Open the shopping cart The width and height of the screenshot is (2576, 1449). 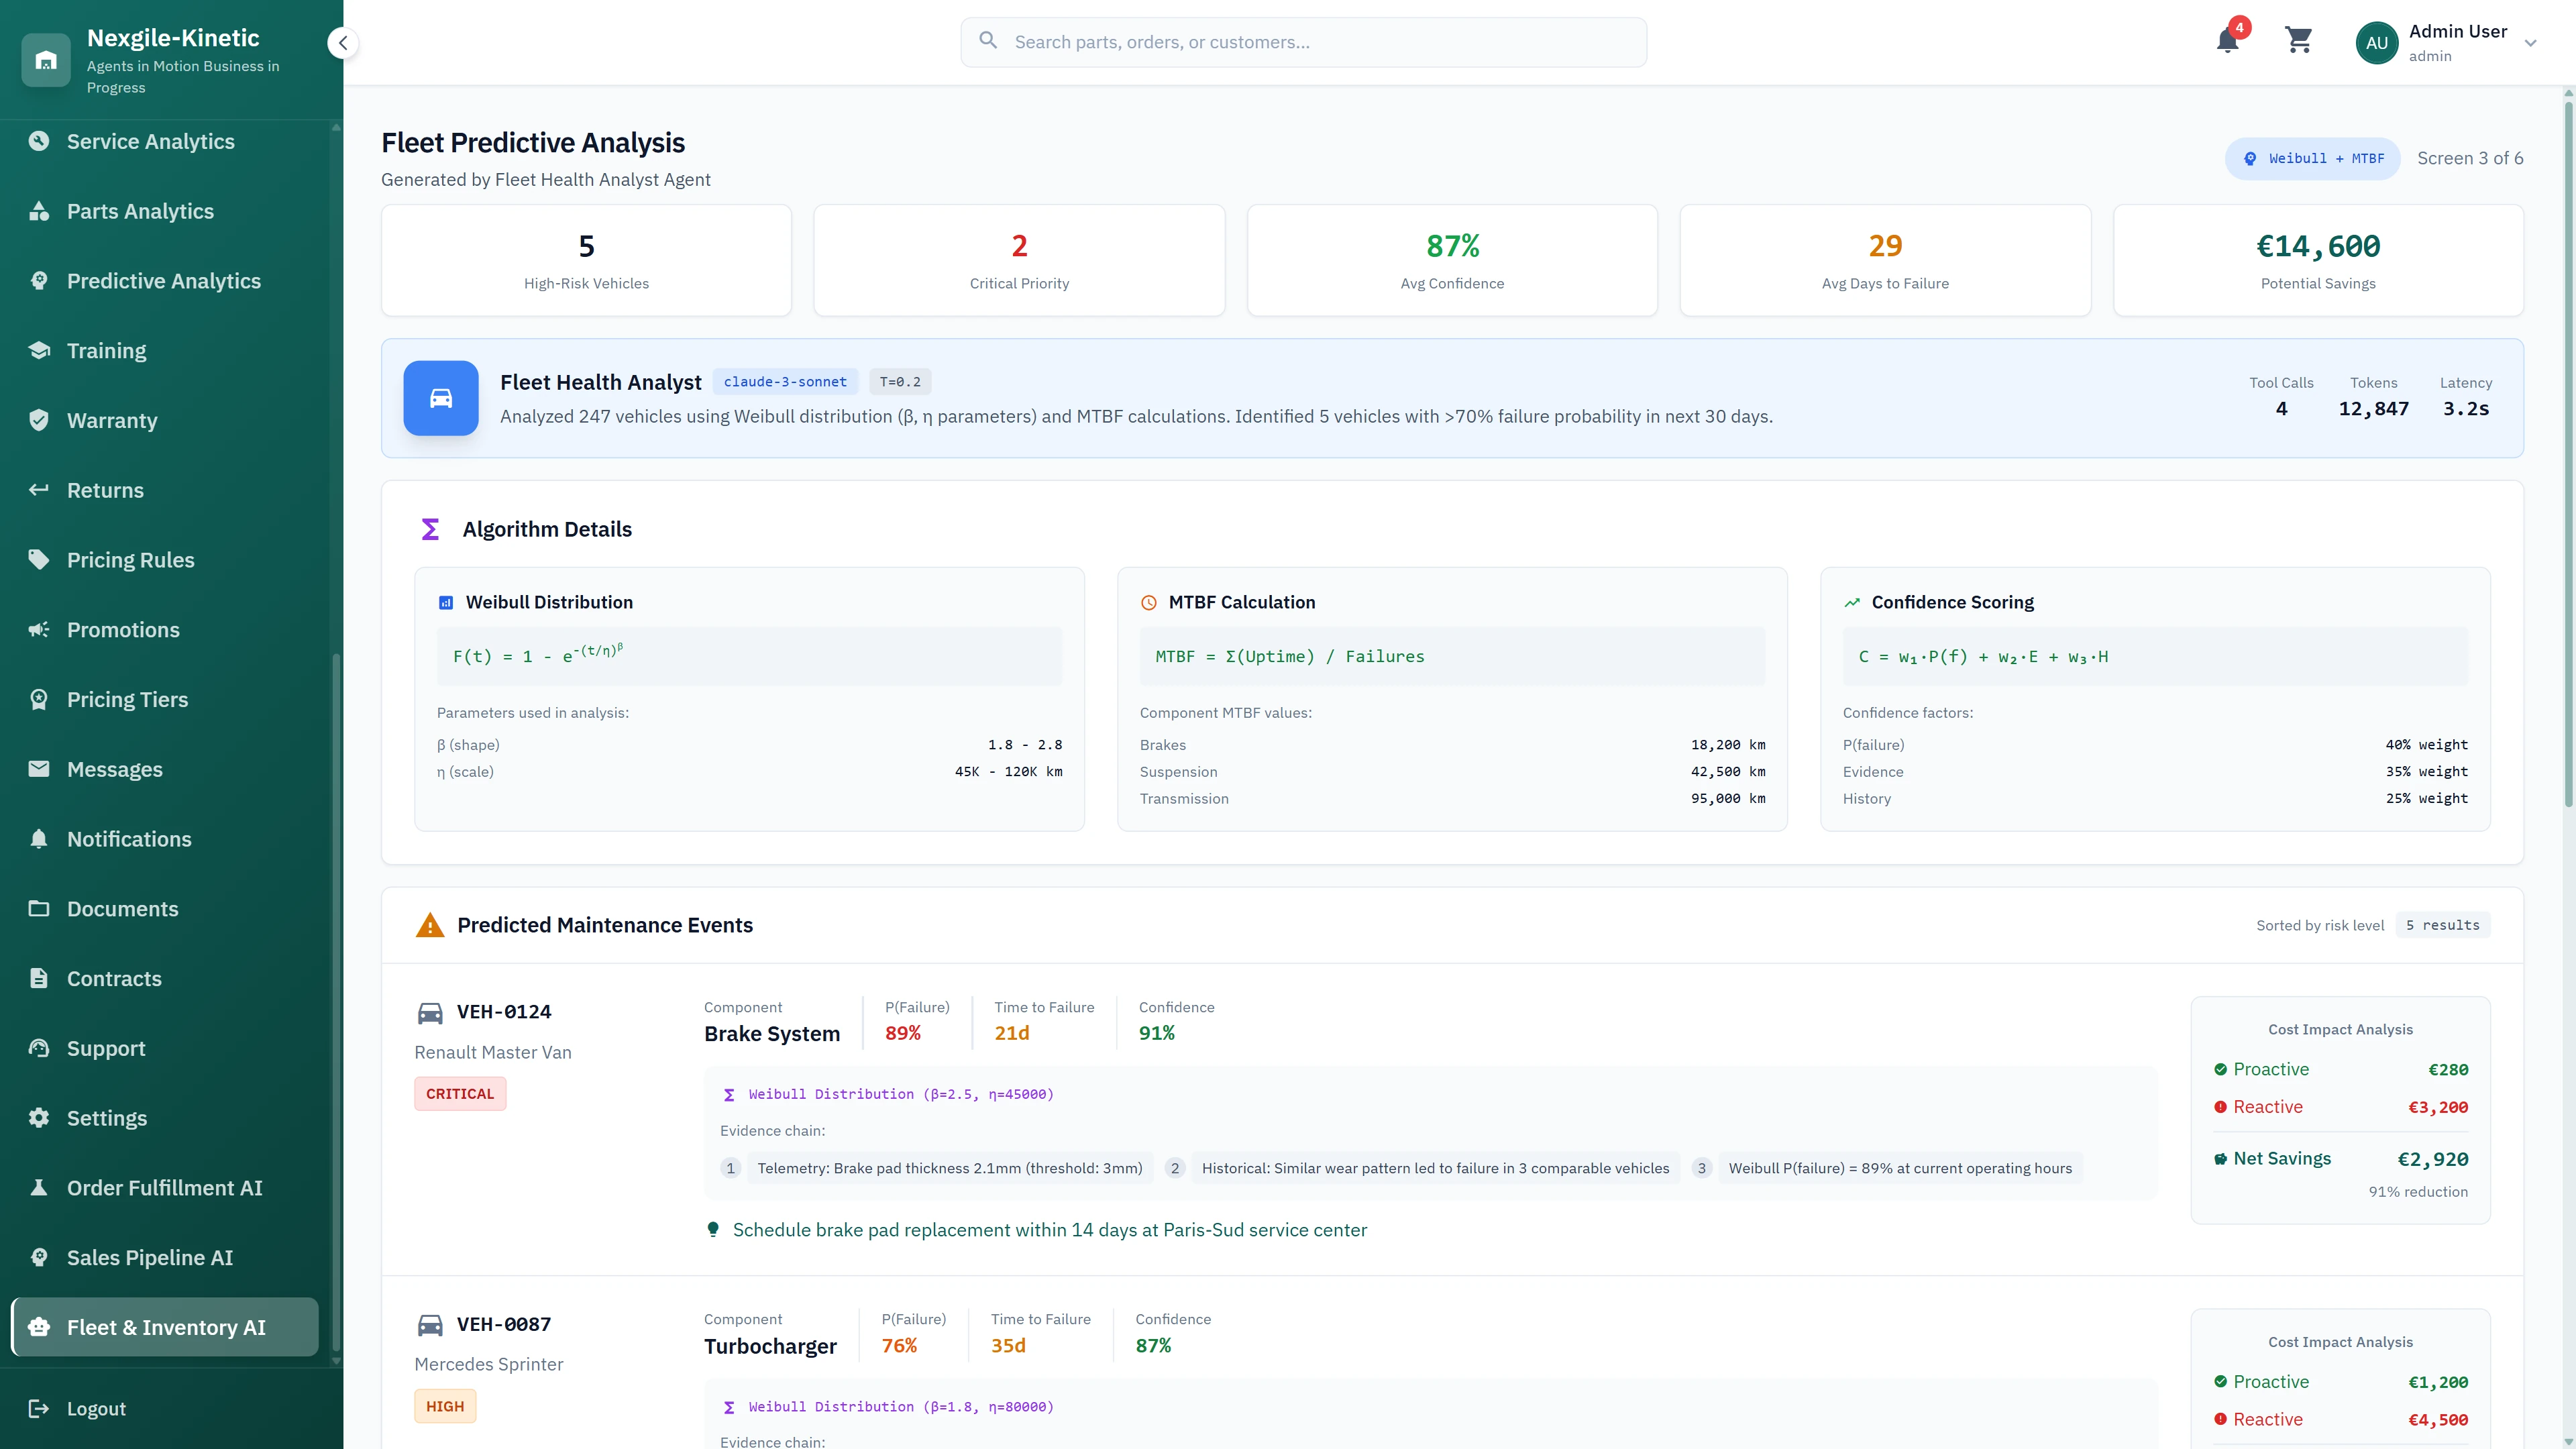point(2299,42)
